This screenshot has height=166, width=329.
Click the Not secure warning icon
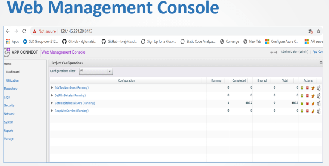tap(34, 31)
